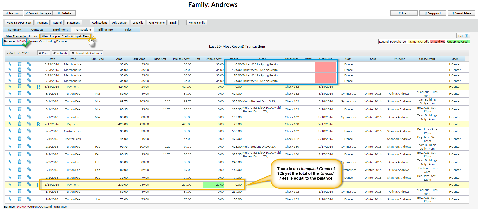Click the Support button
478x209 pixels.
[x=433, y=13]
